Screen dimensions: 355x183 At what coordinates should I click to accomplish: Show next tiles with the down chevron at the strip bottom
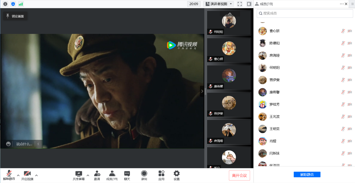point(230,163)
